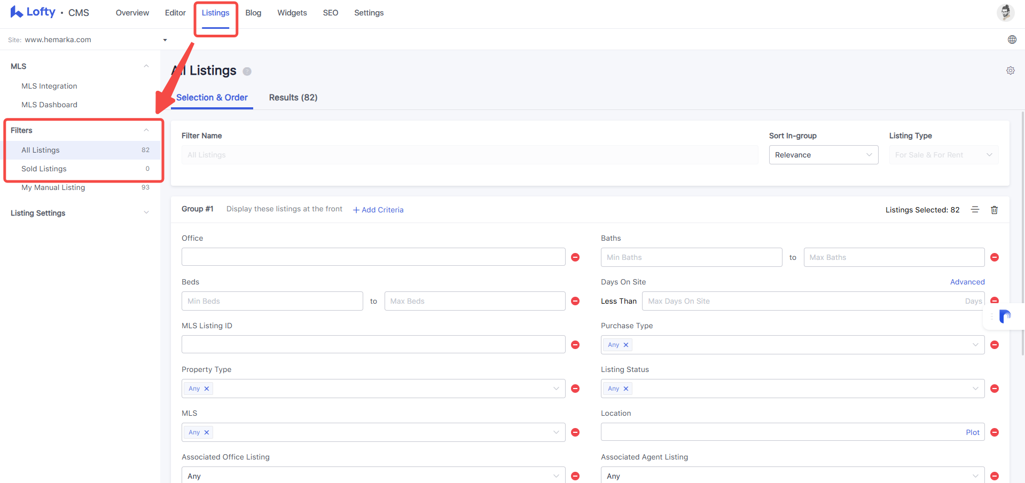Screen dimensions: 1025x483
Task: Open page settings gear icon
Action: pos(1010,70)
